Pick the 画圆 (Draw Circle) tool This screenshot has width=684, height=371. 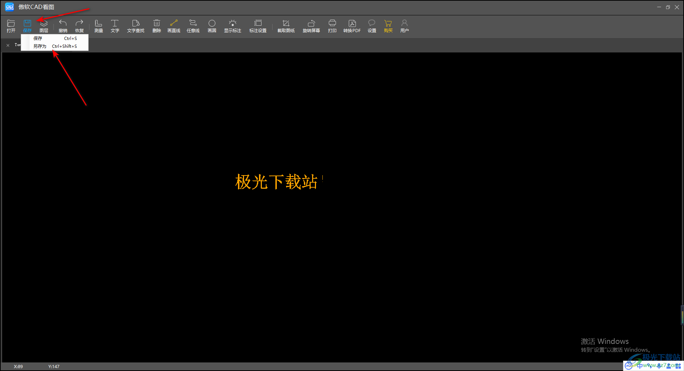[212, 26]
